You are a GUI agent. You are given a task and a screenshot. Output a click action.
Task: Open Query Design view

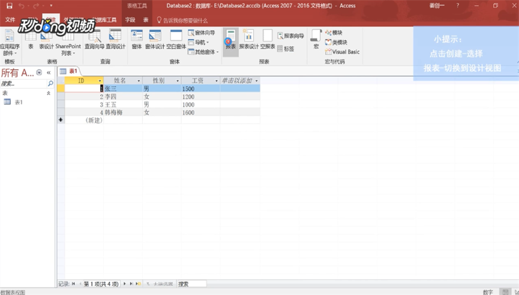(116, 40)
